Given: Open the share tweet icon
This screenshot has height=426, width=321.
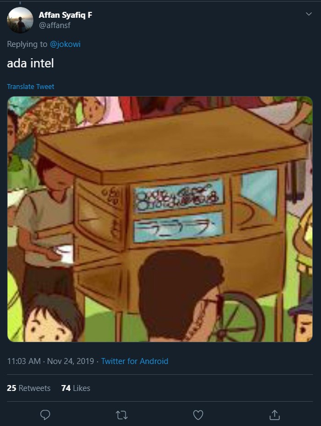Looking at the screenshot, I should (275, 415).
